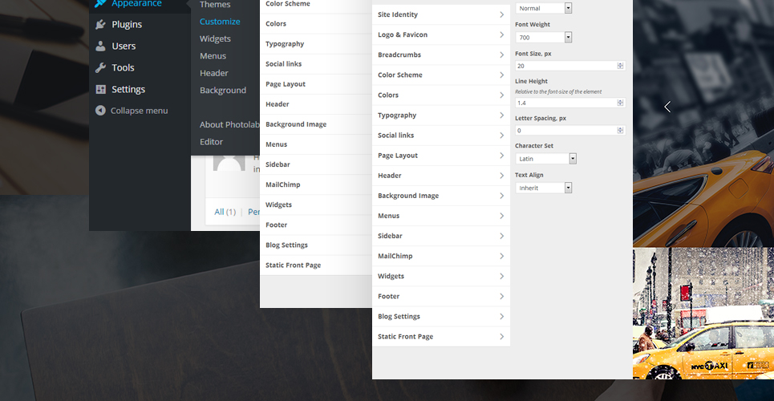
Task: Choose Customize in Appearance submenu
Action: (220, 22)
